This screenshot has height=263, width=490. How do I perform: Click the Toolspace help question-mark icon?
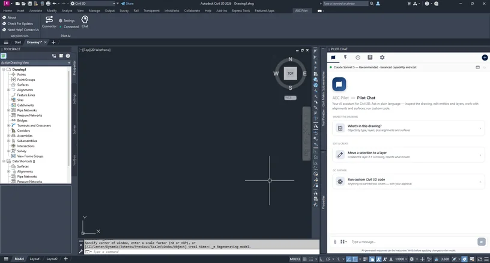[x=67, y=56]
